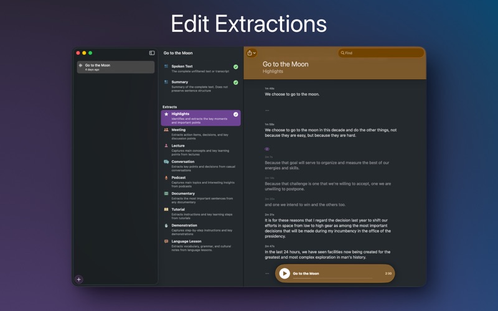Click the Go to the Moon header title

tap(285, 64)
